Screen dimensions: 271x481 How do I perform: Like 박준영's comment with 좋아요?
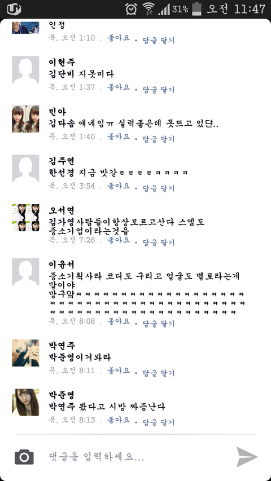(x=119, y=420)
